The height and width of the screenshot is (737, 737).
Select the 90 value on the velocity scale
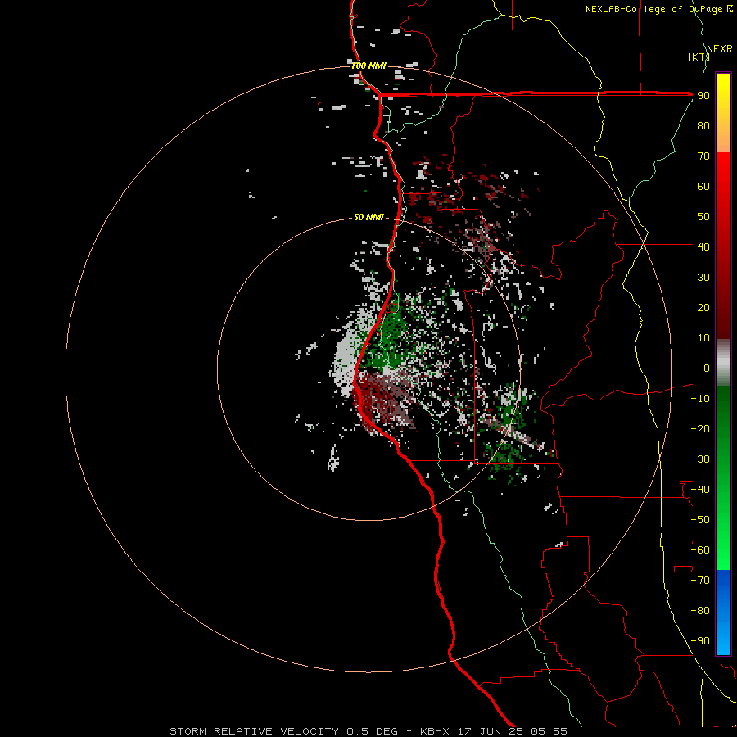coord(703,96)
